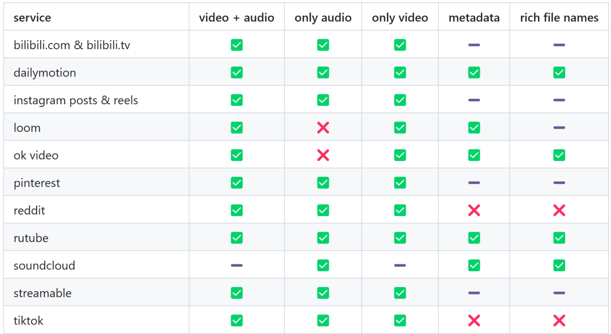Click instagram video + audio green checkmark
The height and width of the screenshot is (334, 611).
(236, 100)
